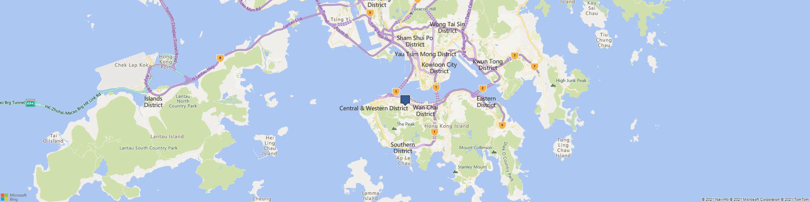Select the Route 8 highway shield
810x202 pixels.
pos(220,58)
